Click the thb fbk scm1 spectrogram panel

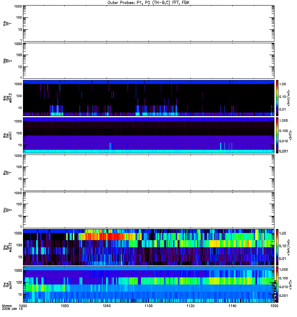(x=148, y=135)
